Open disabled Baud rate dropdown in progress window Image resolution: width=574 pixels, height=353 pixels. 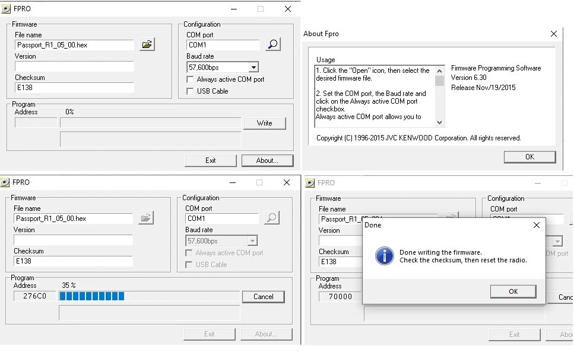(x=252, y=241)
